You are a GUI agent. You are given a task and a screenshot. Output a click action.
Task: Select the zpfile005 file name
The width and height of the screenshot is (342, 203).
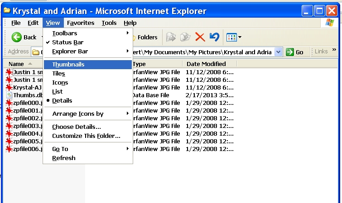click(x=28, y=142)
